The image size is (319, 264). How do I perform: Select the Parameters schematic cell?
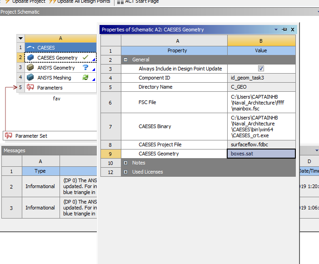tap(60, 87)
